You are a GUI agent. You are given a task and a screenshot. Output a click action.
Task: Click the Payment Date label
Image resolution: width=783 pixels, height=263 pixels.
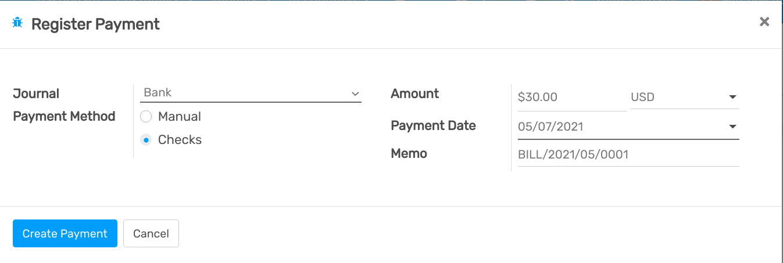pyautogui.click(x=433, y=125)
